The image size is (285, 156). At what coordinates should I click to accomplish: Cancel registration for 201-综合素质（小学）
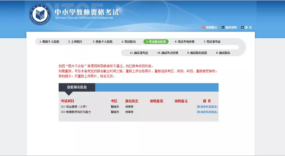tap(207, 107)
